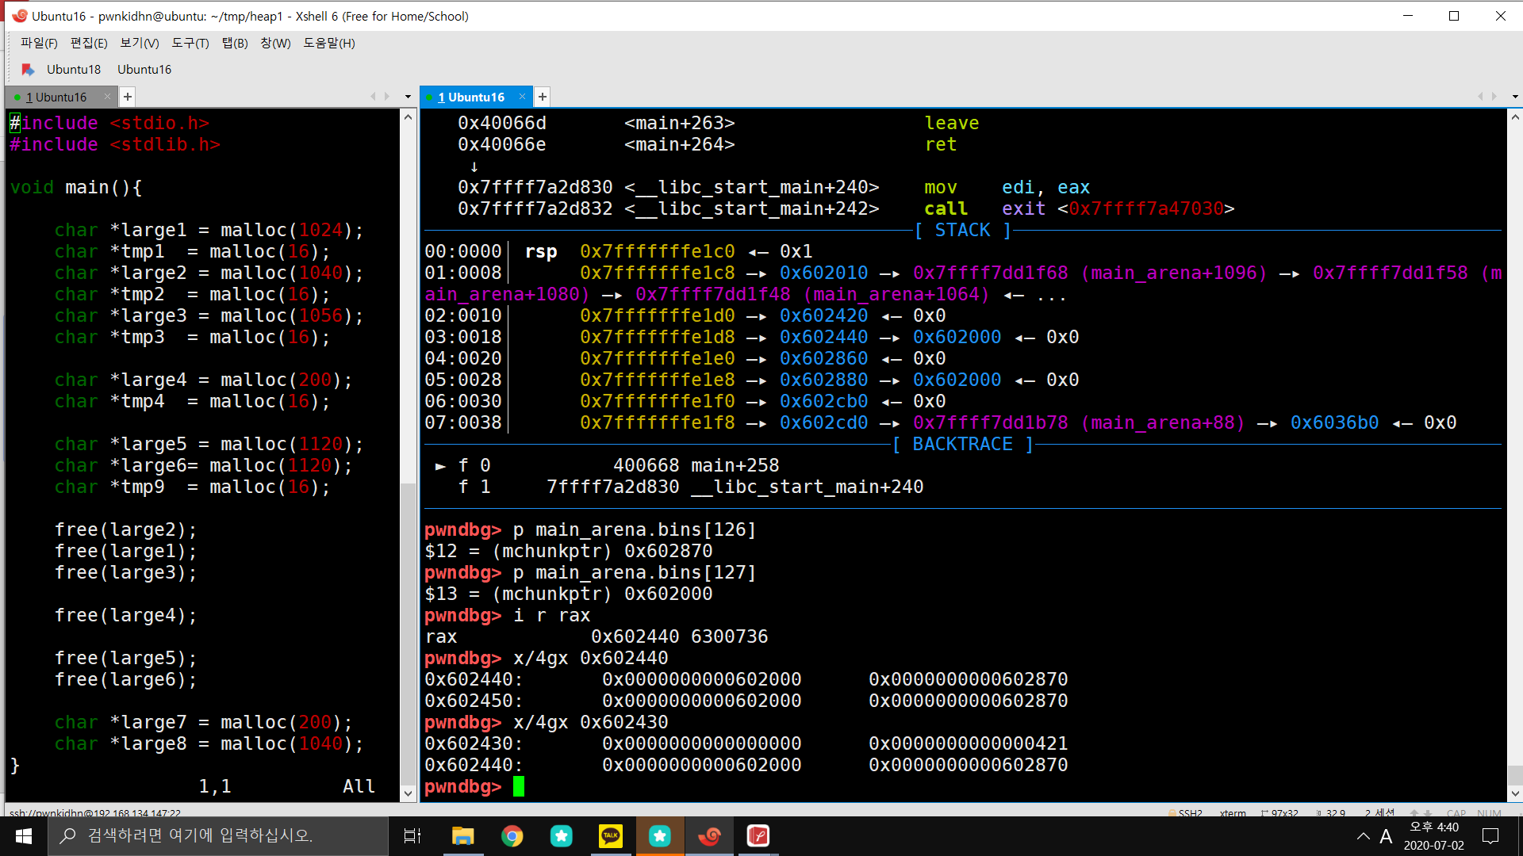The image size is (1523, 856).
Task: Go to previous tab in right pane
Action: coord(1480,97)
